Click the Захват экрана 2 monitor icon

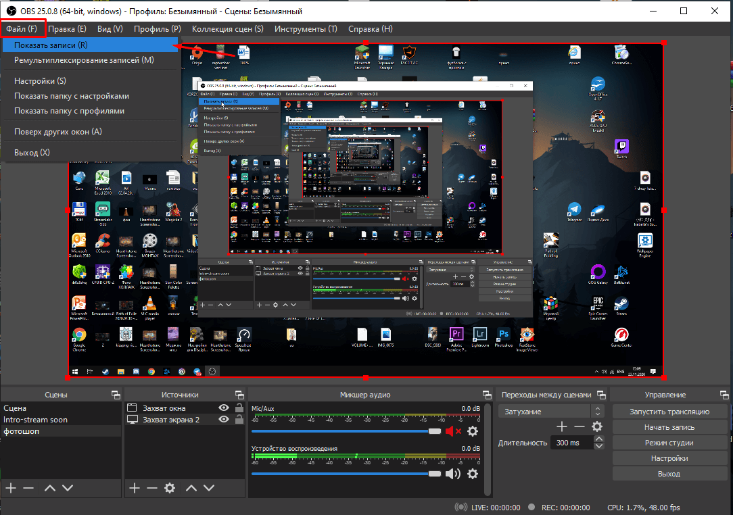point(133,419)
